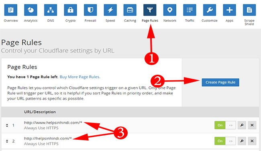The image size is (261, 151).
Task: Click Always Use HTTPS under rule 2
Action: [41, 144]
